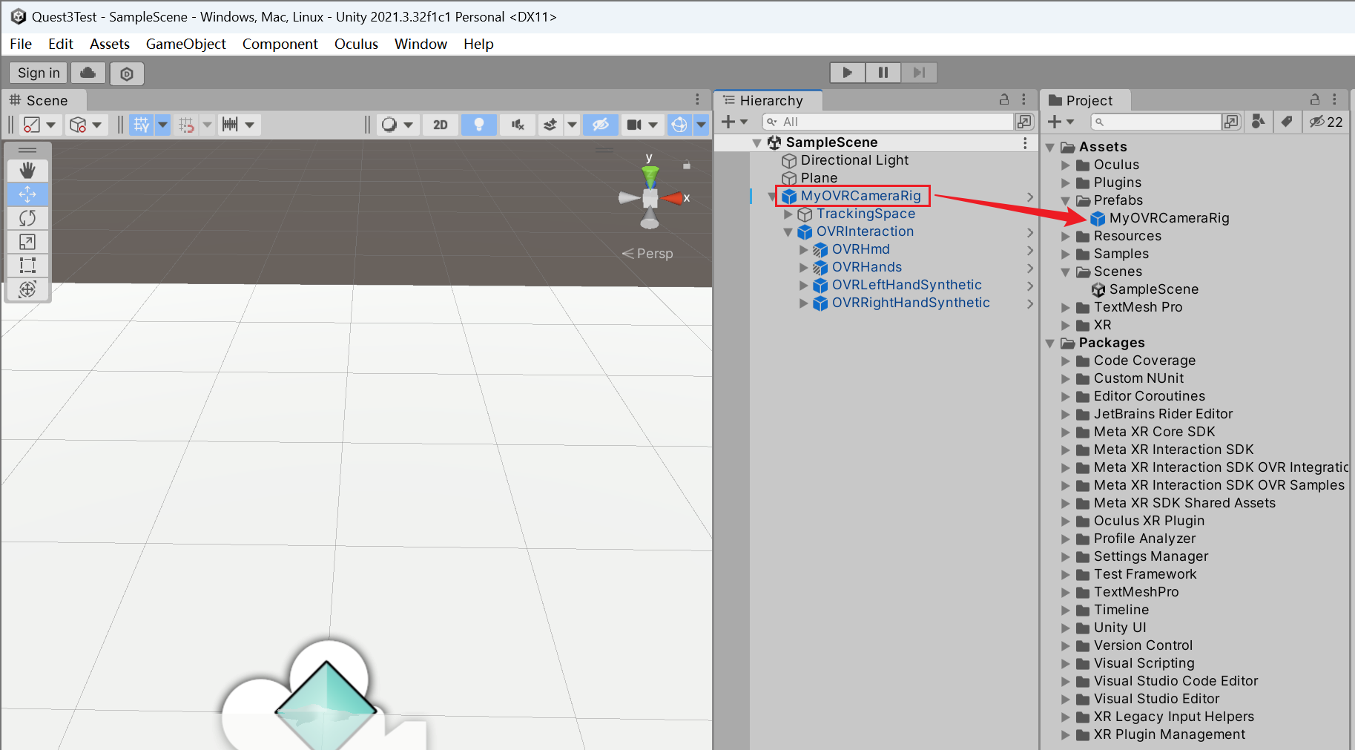
Task: Open search by label in Project panel
Action: coord(1287,121)
